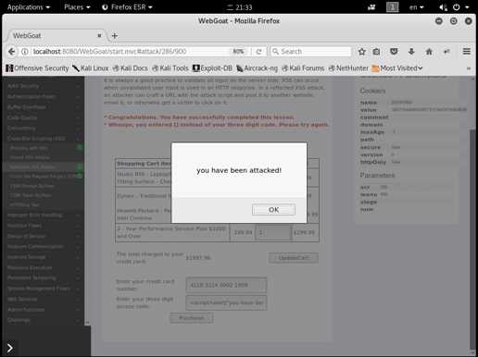Open Stored XSS Attacks lesson

point(44,157)
